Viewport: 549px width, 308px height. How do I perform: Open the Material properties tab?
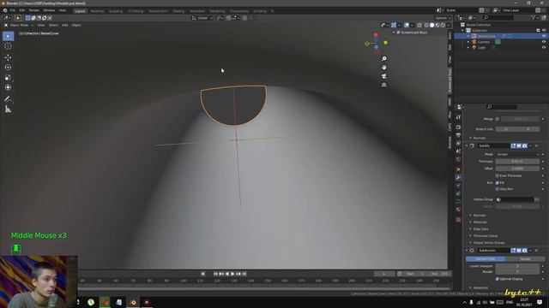(458, 210)
